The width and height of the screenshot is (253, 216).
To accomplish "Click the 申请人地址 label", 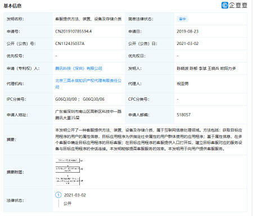I will [17, 115].
